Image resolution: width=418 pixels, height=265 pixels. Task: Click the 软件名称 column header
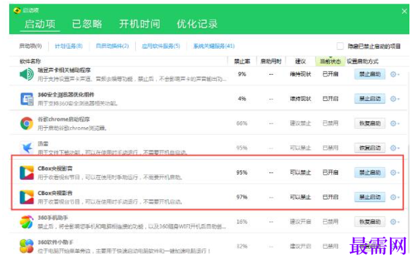tap(30, 61)
